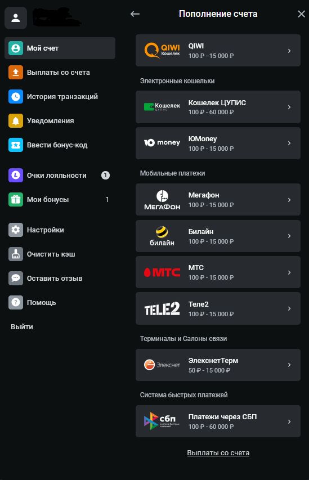This screenshot has width=309, height=480.
Task: Open payouts via the orange upload icon
Action: pos(16,73)
